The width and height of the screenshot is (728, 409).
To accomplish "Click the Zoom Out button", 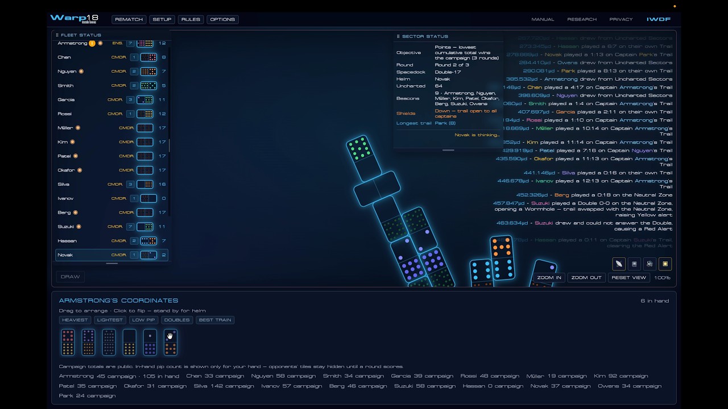I will click(586, 278).
